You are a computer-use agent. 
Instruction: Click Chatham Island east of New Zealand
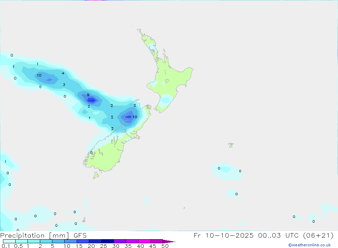[x=231, y=145]
